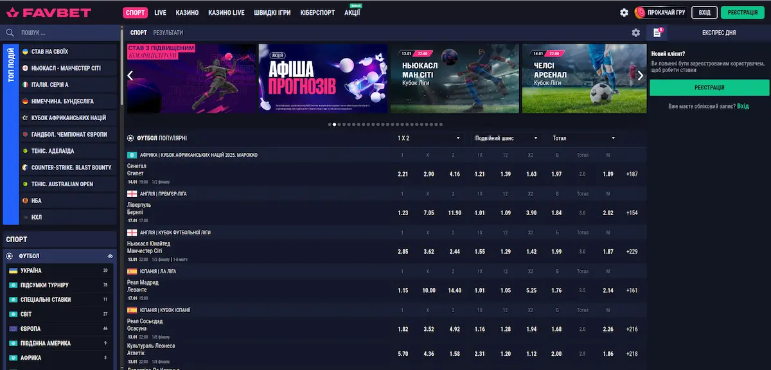
Task: Click the Прокачай гру icon
Action: [640, 12]
